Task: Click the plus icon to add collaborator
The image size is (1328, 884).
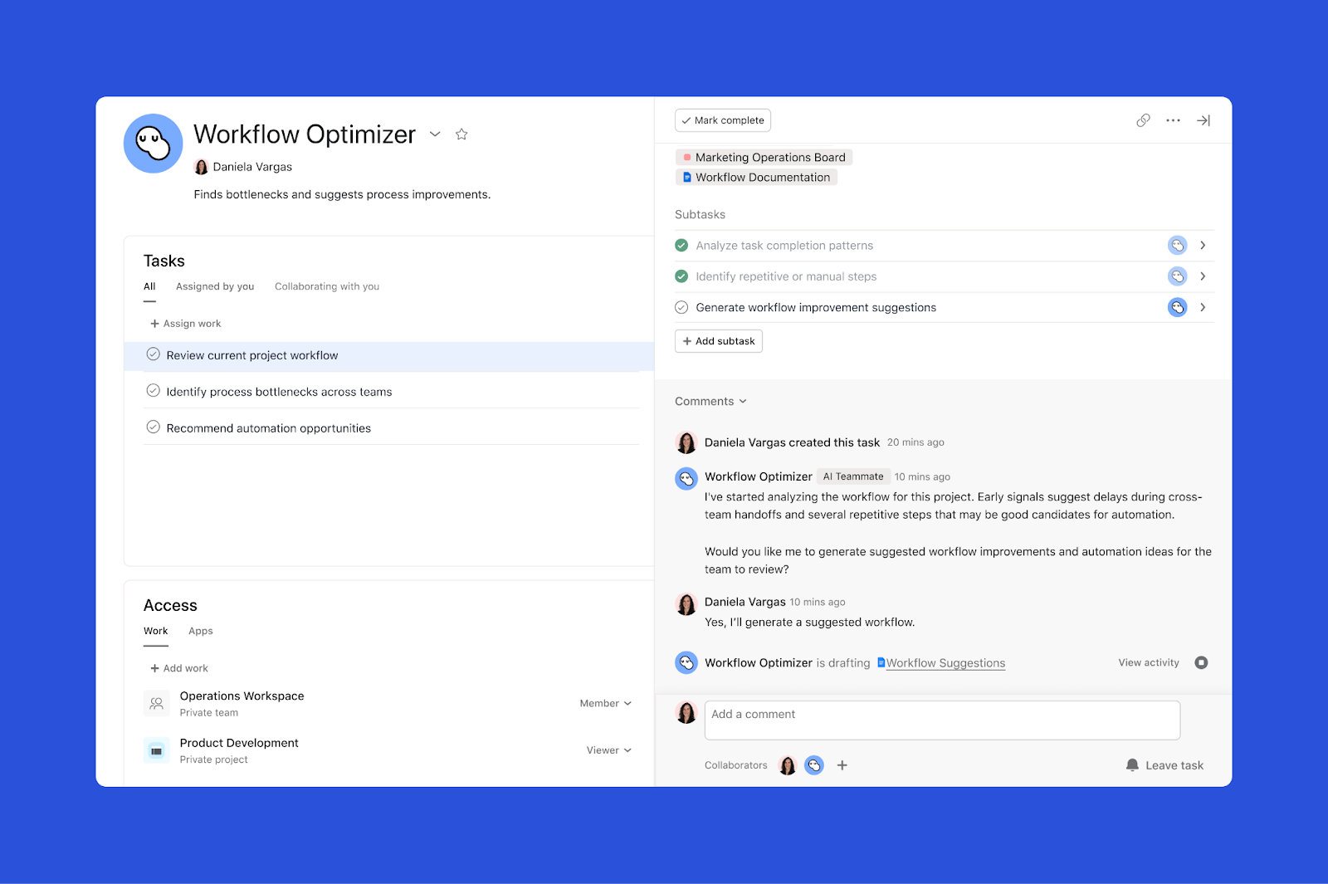Action: [x=842, y=765]
